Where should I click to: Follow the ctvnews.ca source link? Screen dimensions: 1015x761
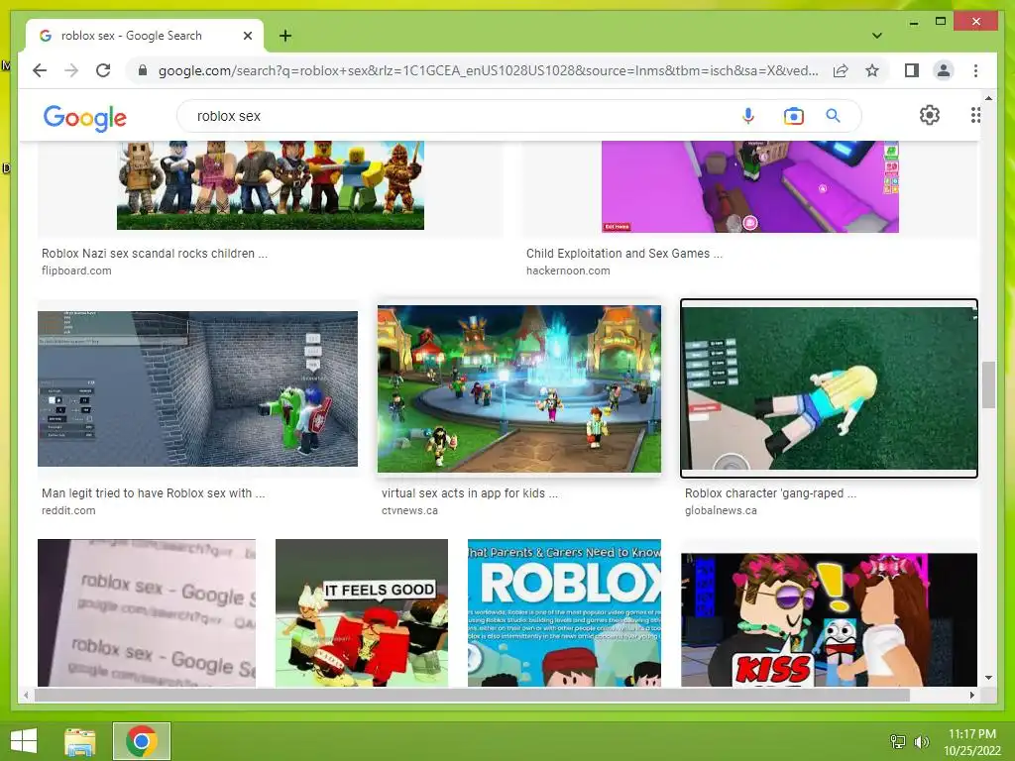tap(409, 510)
